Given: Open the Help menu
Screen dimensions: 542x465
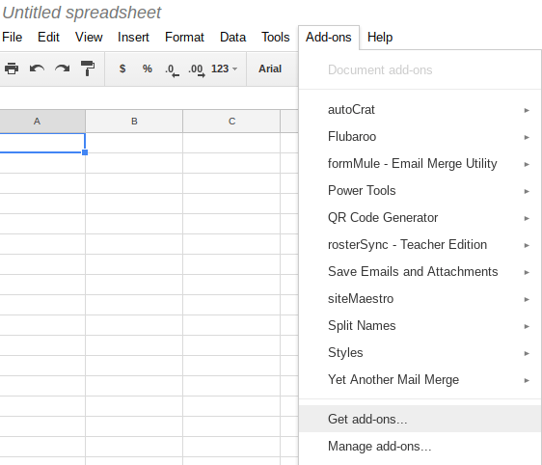Looking at the screenshot, I should pyautogui.click(x=380, y=37).
